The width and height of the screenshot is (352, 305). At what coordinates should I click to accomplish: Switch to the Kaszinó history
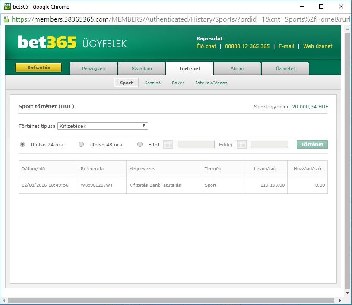point(152,83)
